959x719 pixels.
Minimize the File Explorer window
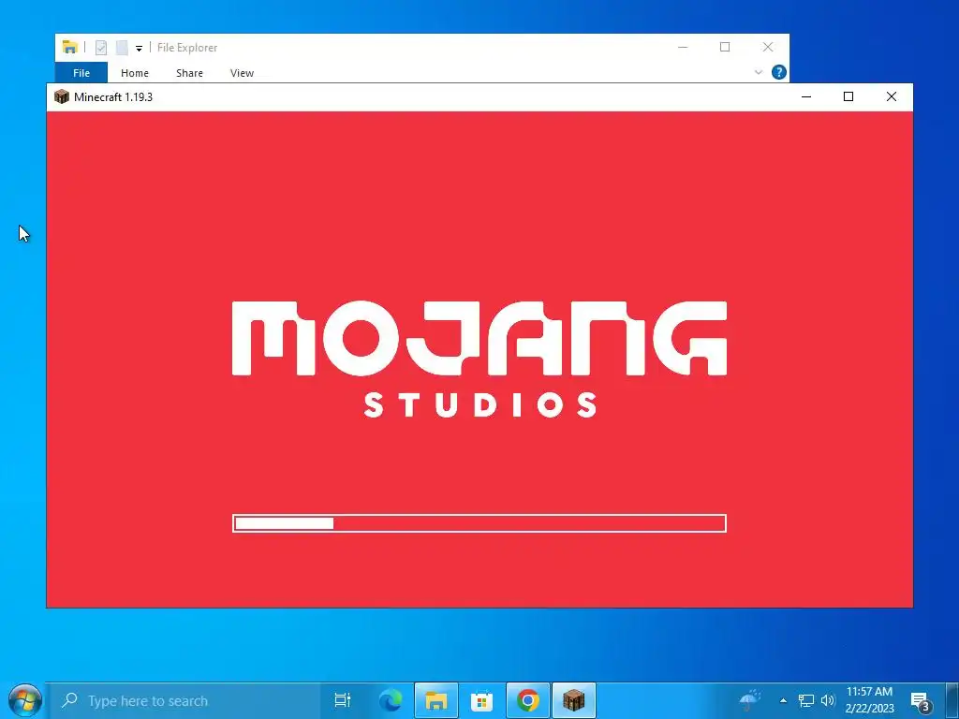click(x=683, y=47)
